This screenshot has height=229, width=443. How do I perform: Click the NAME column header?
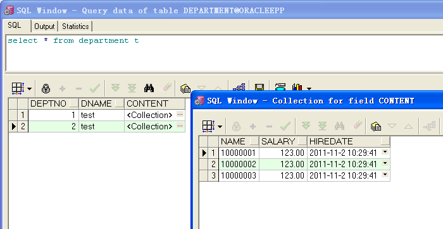click(239, 141)
